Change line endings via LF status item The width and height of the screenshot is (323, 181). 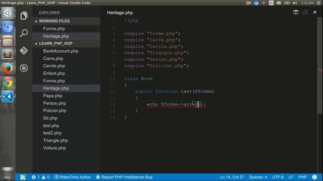[x=291, y=177]
